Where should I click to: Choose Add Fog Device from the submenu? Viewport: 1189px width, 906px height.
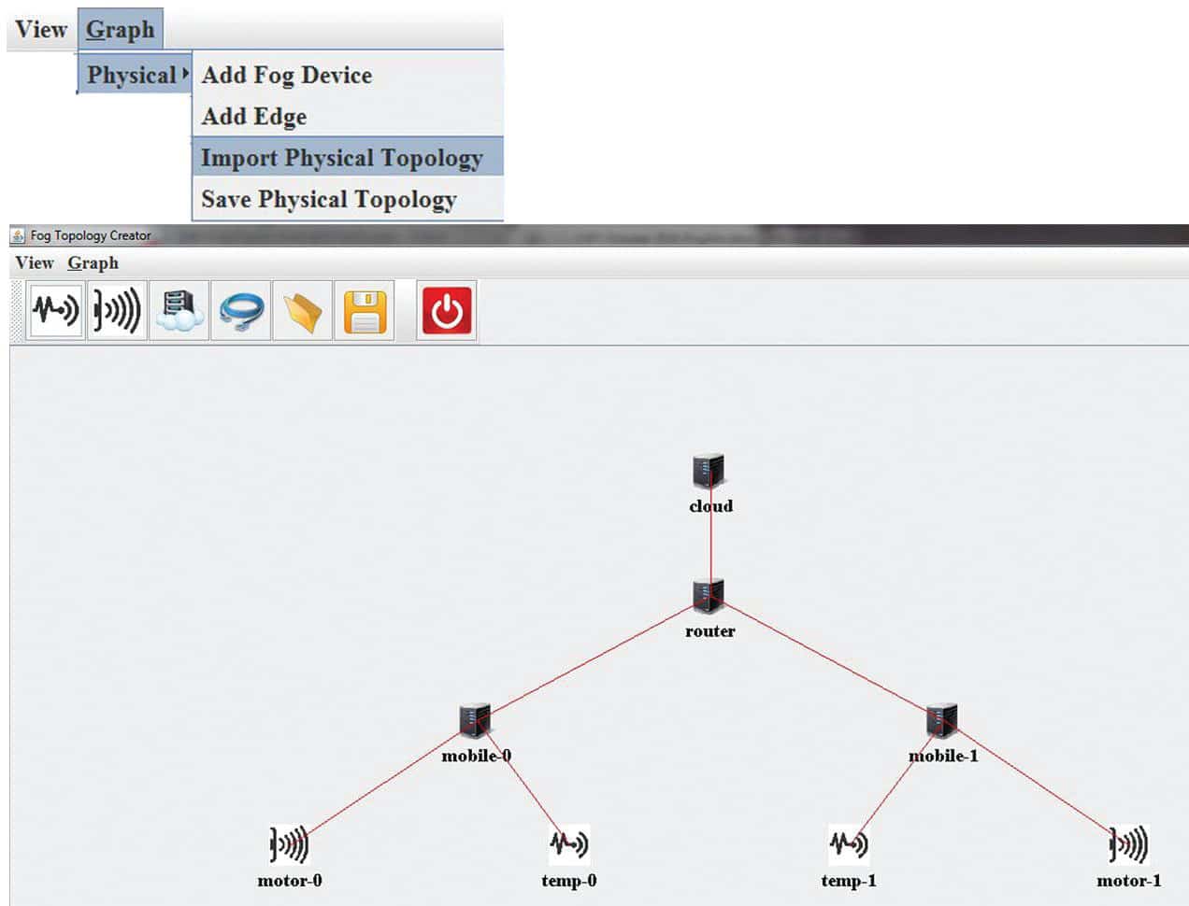pos(287,75)
